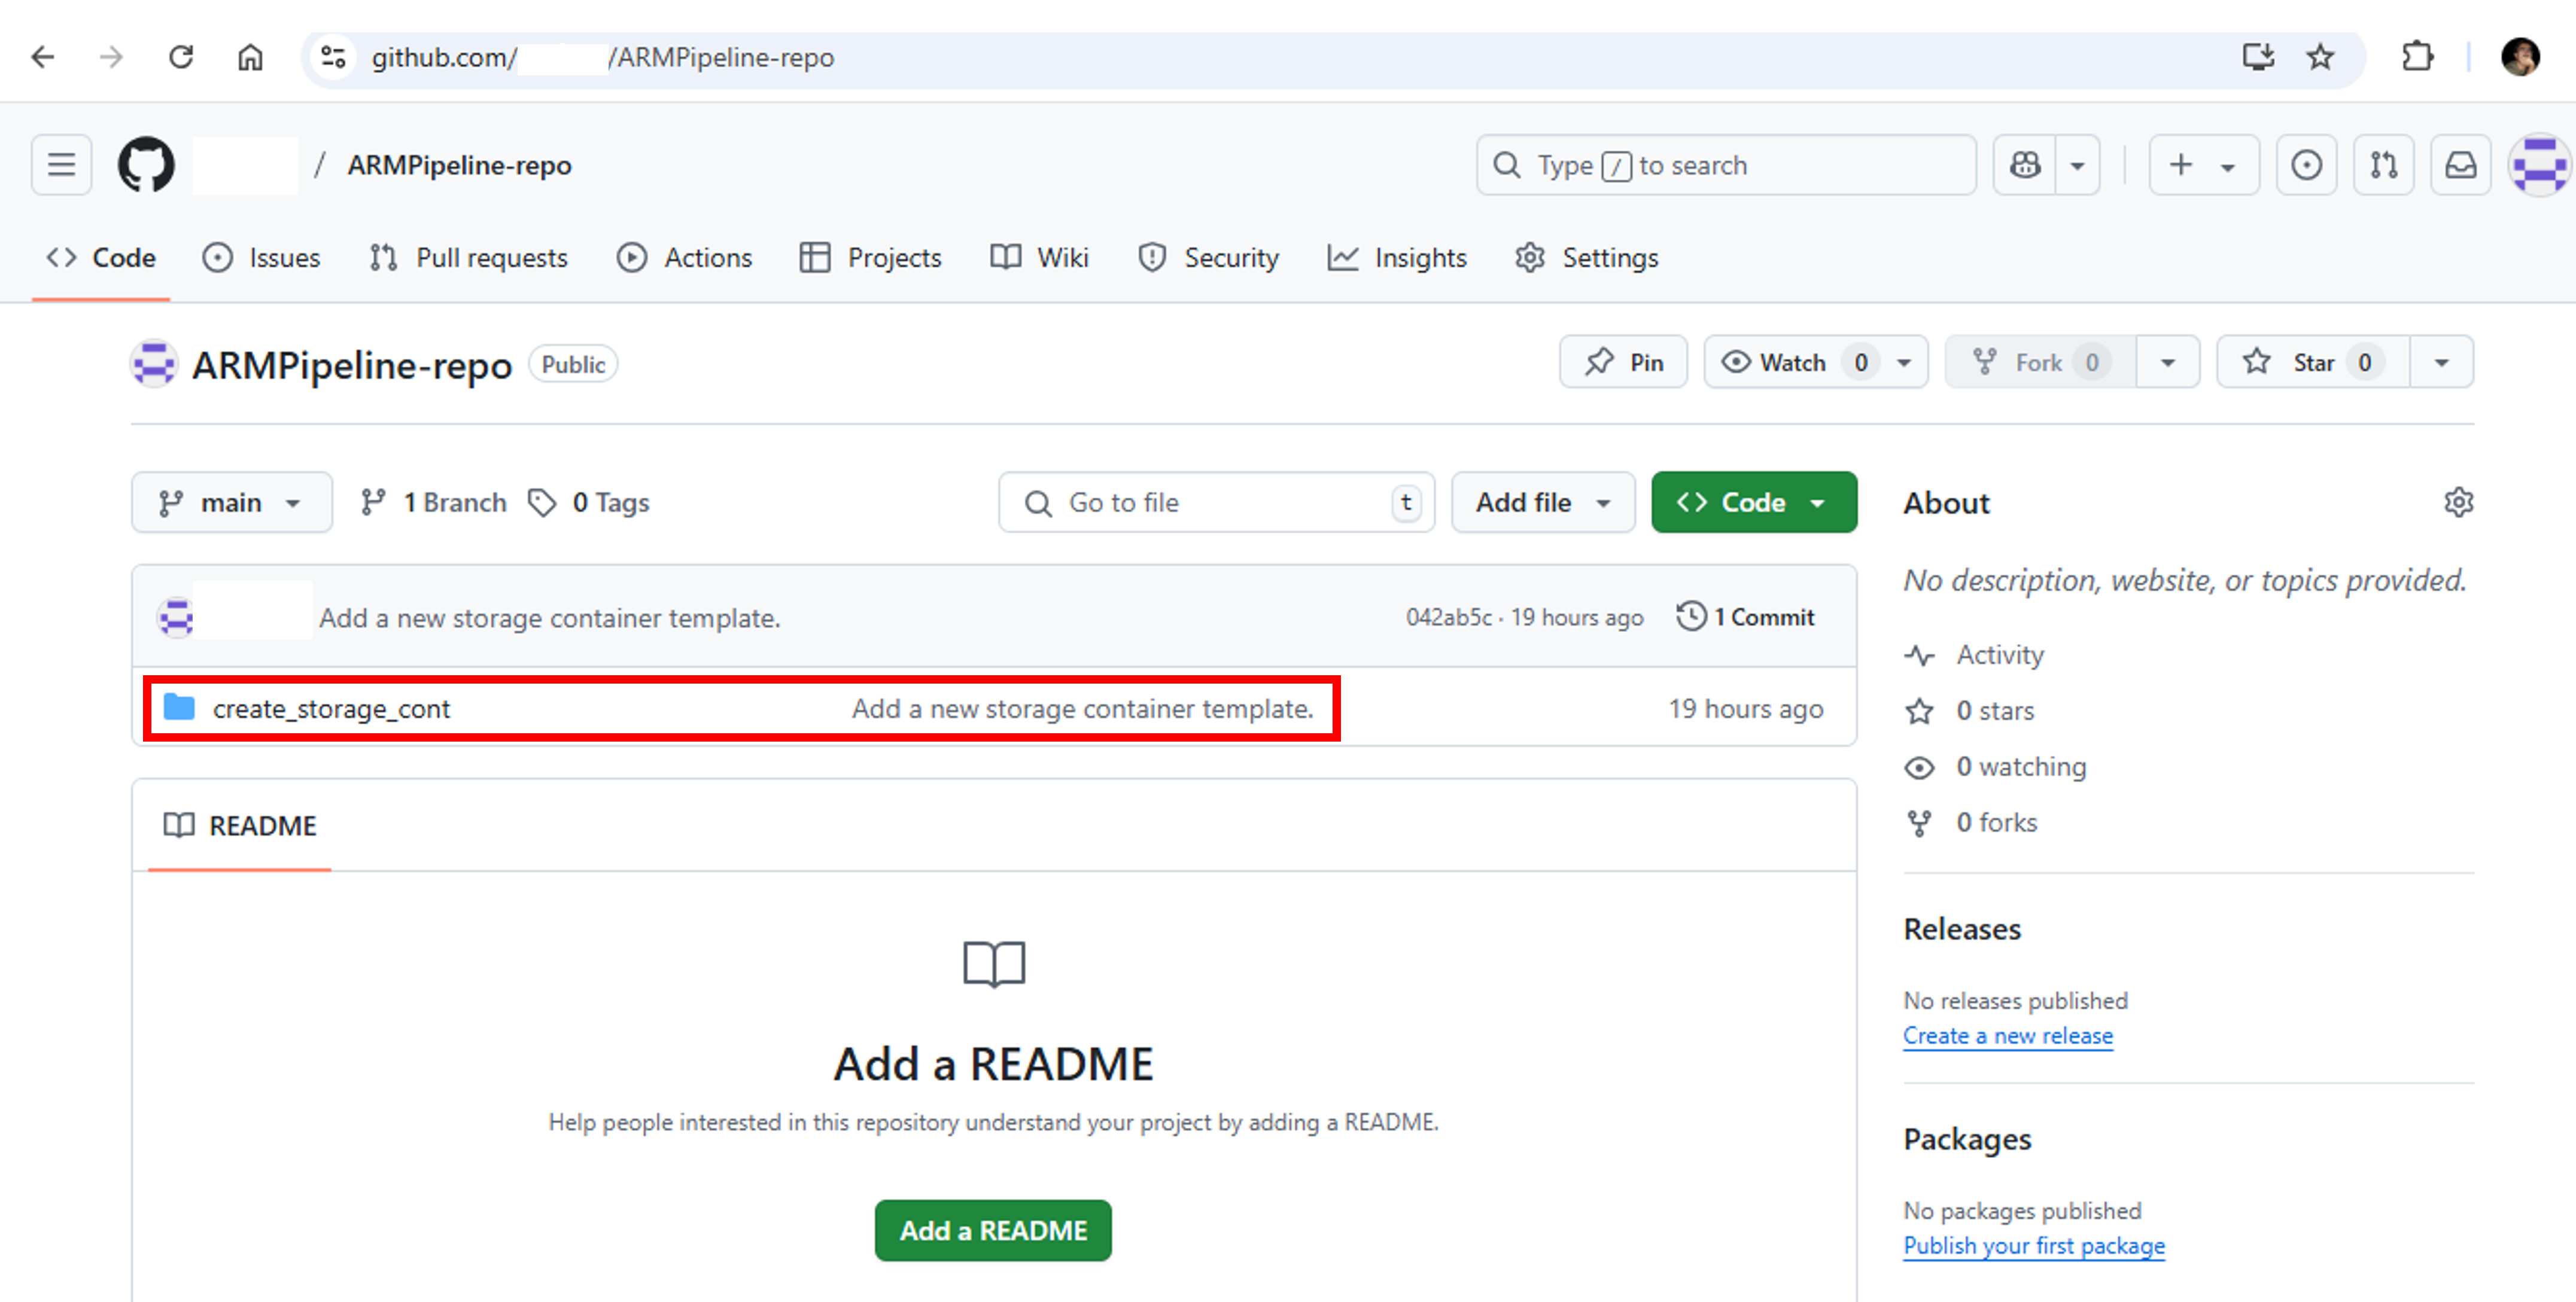Open the green Code dropdown
The height and width of the screenshot is (1302, 2576).
pos(1753,502)
